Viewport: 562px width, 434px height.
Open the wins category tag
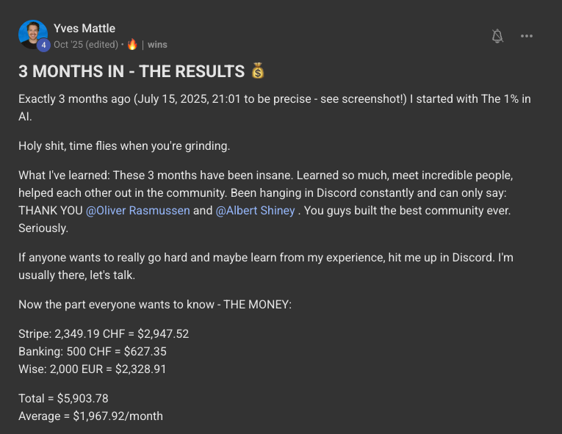tap(157, 44)
